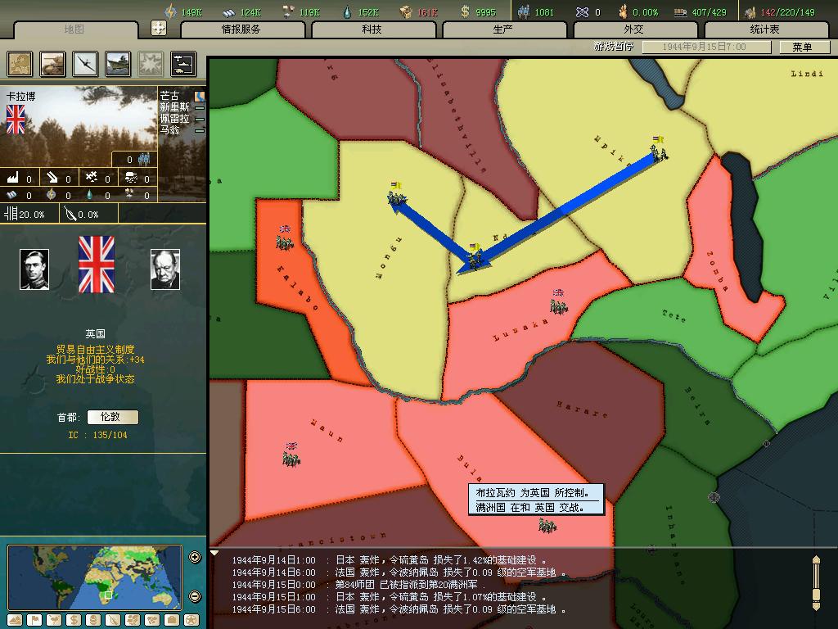Image resolution: width=838 pixels, height=629 pixels.
Task: Select the air units plane icon
Action: pyautogui.click(x=85, y=64)
